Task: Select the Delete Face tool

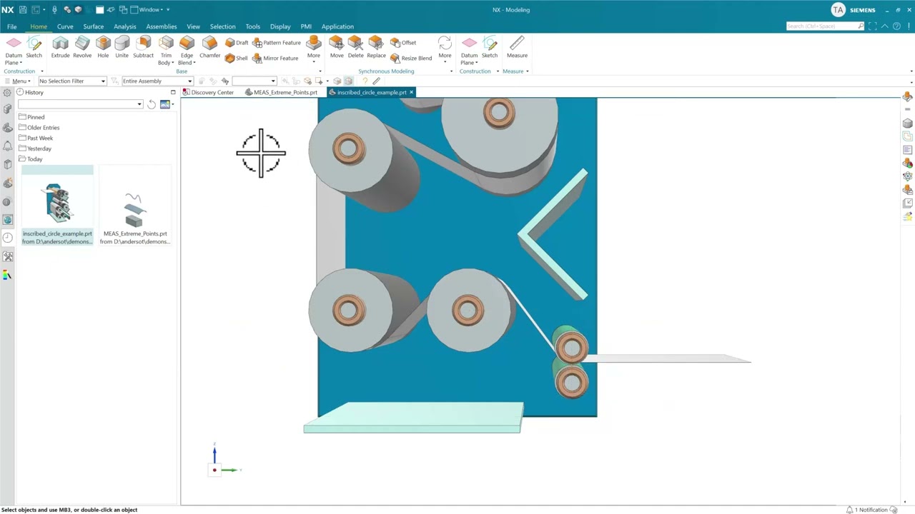Action: pyautogui.click(x=355, y=48)
